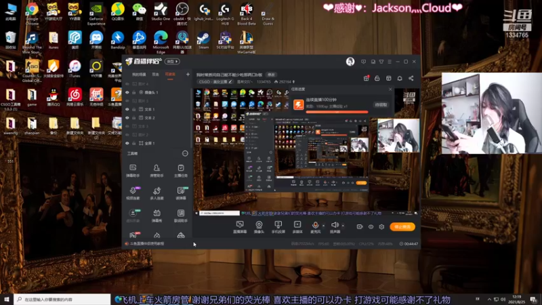Show the hidden 图片 3 source

pyautogui.click(x=127, y=101)
